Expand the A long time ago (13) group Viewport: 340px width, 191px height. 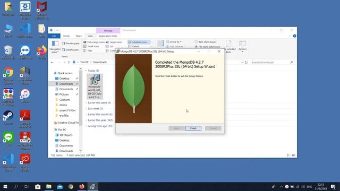(86, 126)
